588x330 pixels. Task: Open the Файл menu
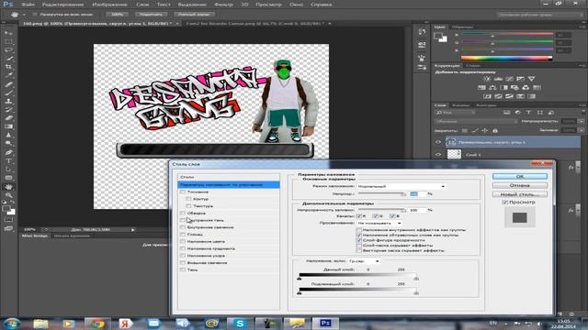click(28, 5)
